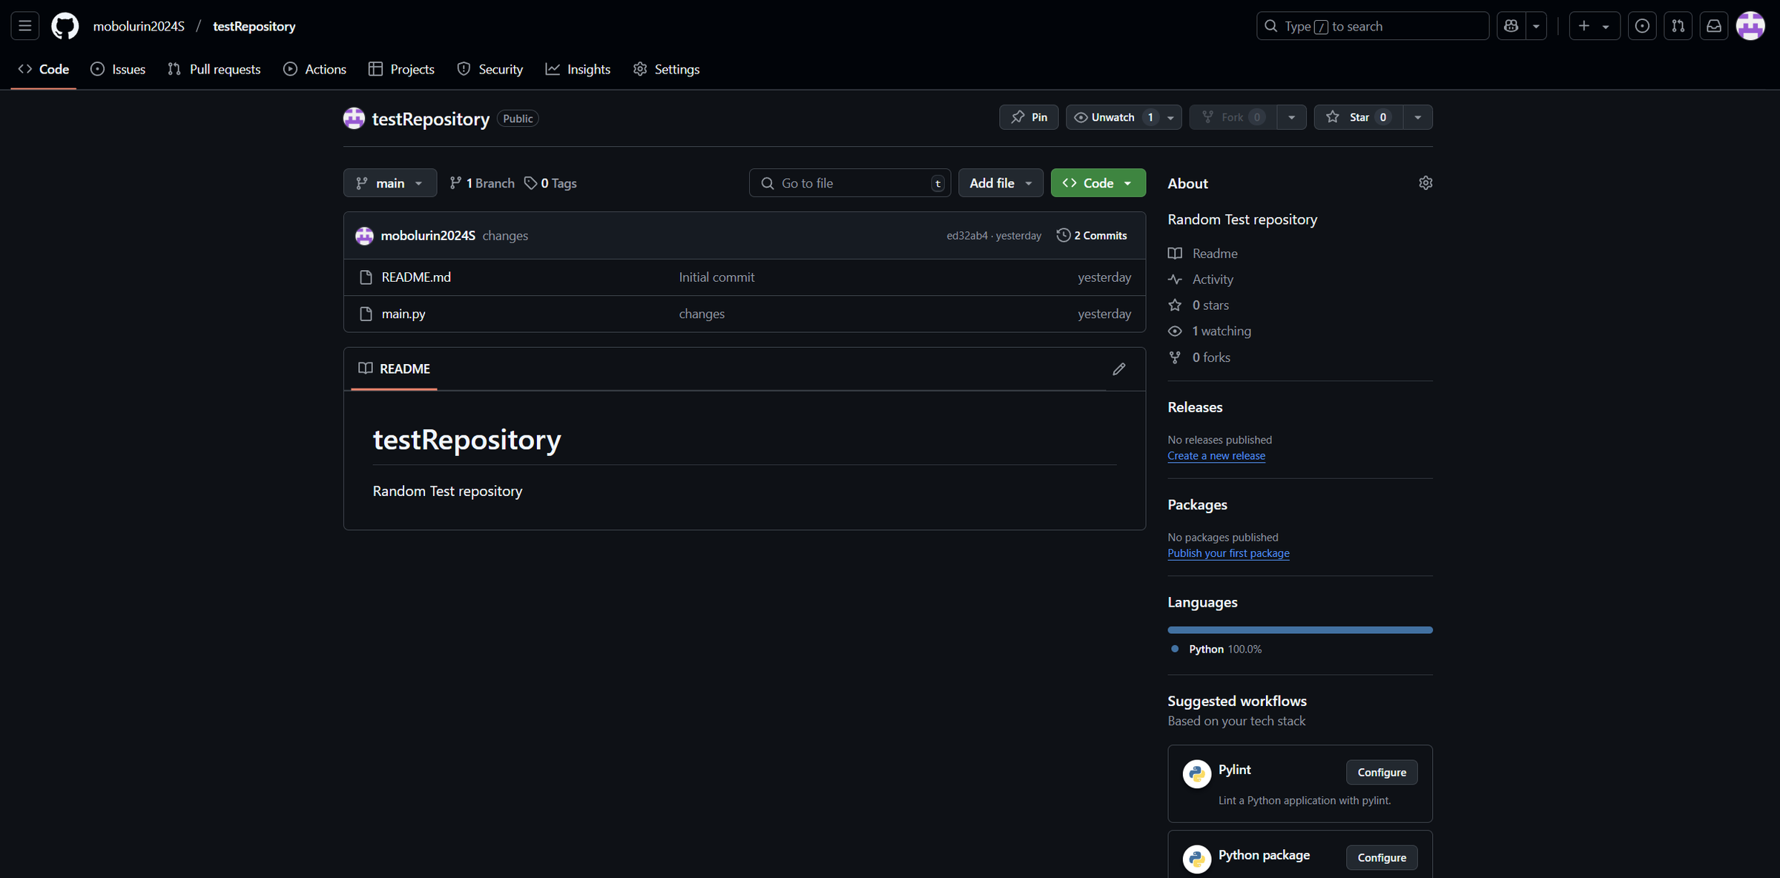
Task: Edit the README with the pencil icon
Action: 1119,369
